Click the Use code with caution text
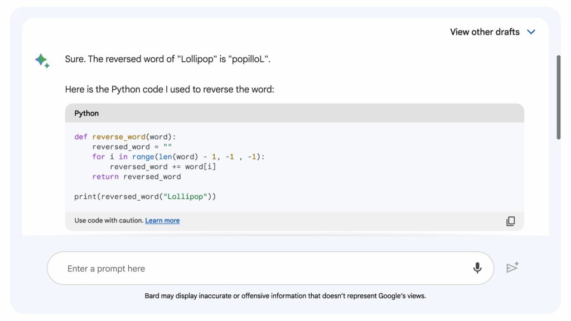Screen dimensions: 571x321 pos(109,221)
